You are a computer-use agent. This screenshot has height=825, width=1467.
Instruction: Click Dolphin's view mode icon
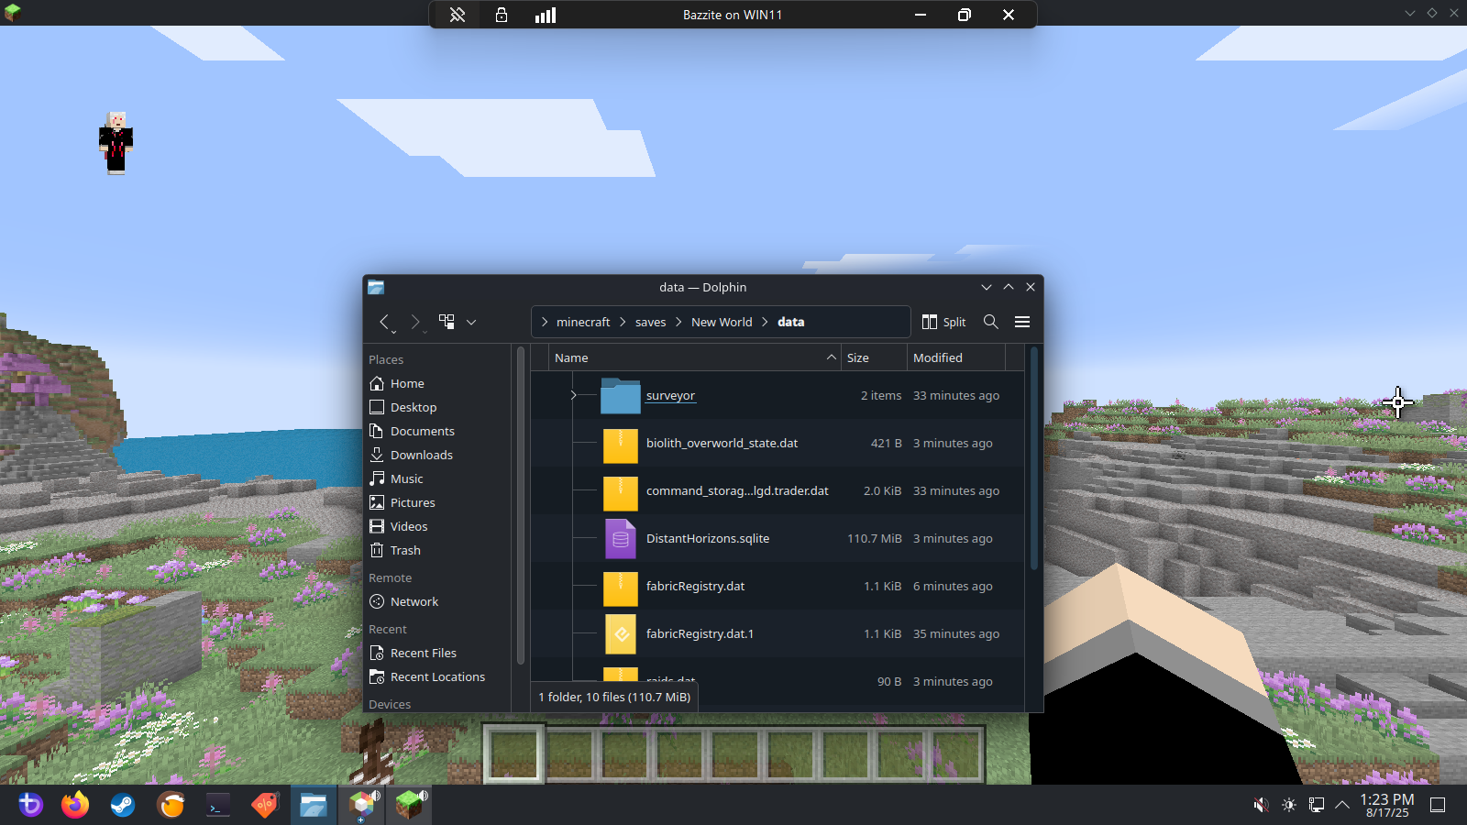tap(447, 322)
